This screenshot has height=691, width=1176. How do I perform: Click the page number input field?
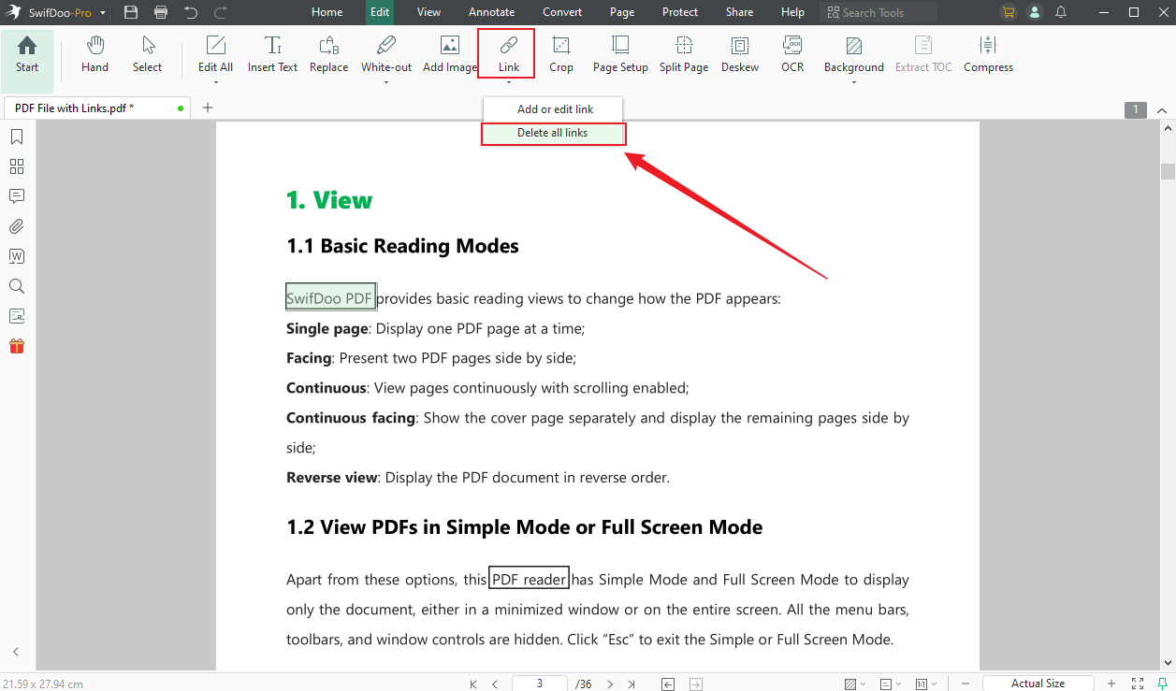pos(539,684)
